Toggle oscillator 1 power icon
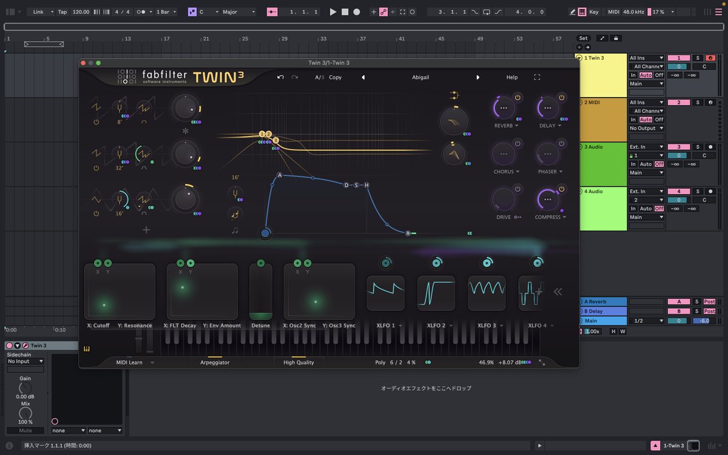The width and height of the screenshot is (728, 455). (x=96, y=122)
